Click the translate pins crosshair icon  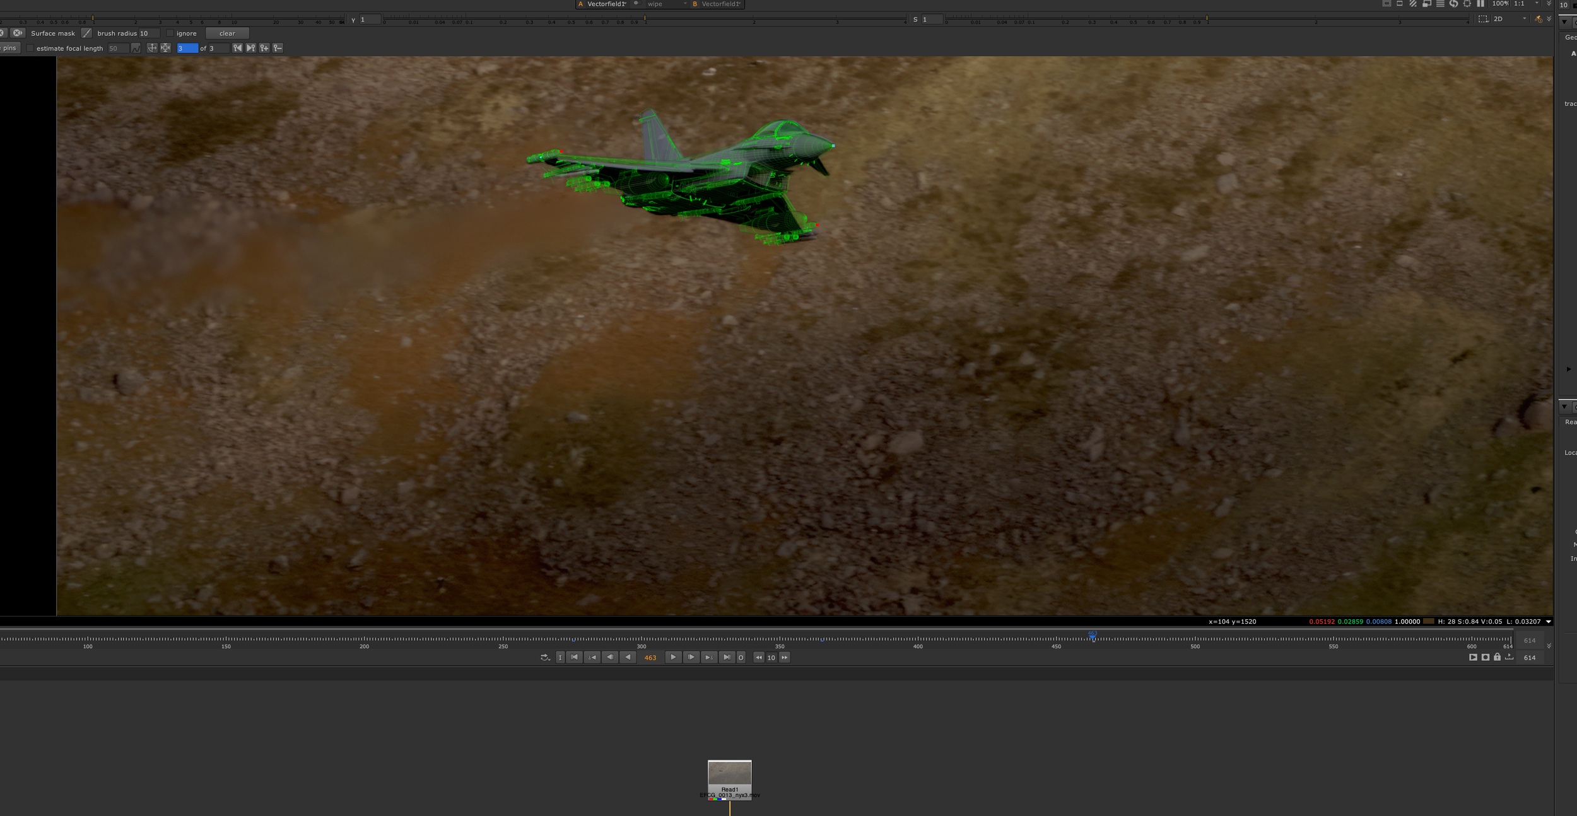(x=152, y=48)
